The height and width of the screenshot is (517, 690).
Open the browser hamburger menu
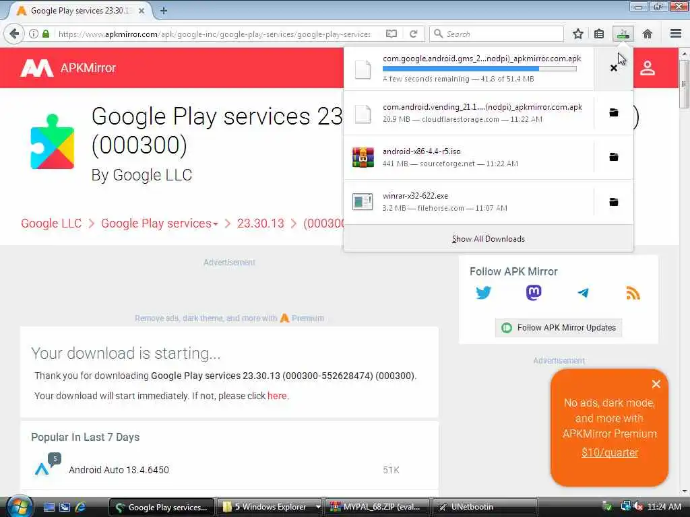676,34
